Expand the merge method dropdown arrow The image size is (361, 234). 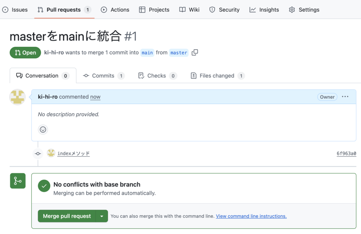(x=102, y=216)
